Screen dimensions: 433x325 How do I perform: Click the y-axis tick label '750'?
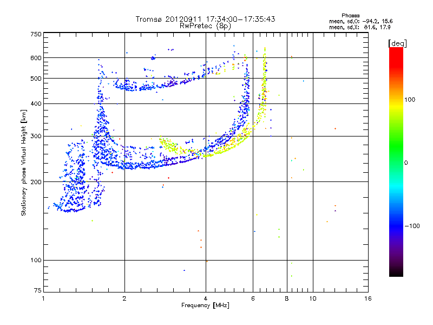click(36, 34)
